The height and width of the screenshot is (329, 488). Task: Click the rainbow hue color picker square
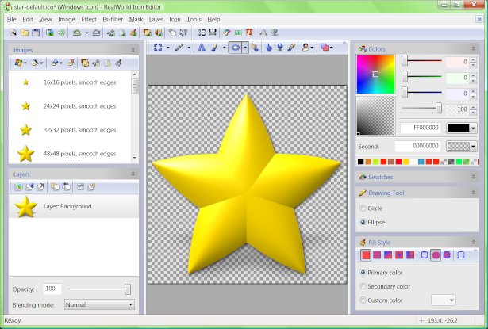point(375,74)
